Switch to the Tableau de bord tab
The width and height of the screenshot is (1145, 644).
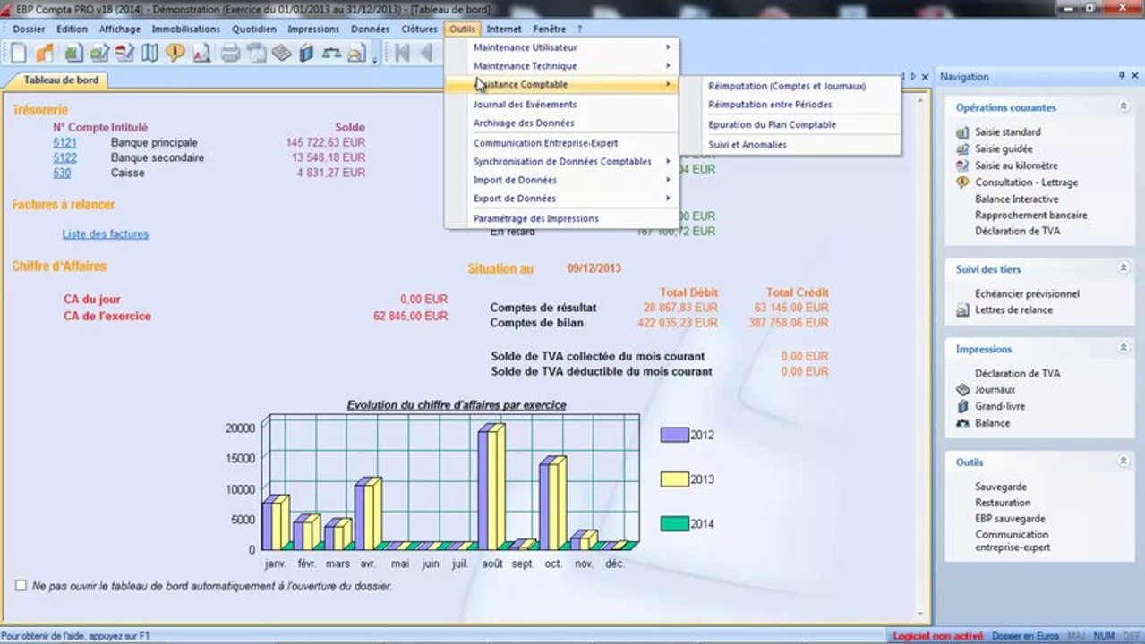(61, 80)
